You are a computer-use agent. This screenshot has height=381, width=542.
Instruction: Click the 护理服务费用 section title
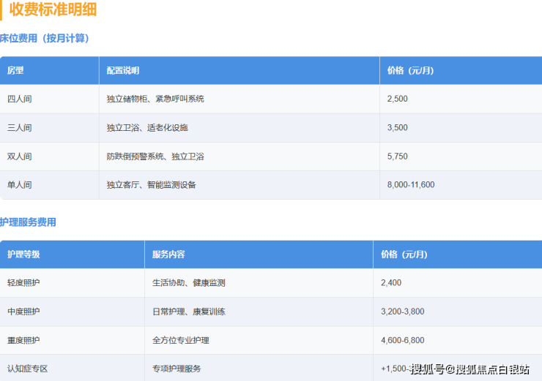[x=29, y=222]
